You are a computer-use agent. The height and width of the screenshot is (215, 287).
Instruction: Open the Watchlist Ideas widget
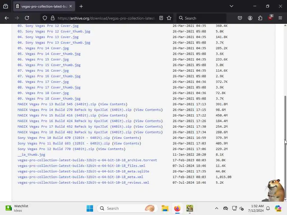pos(17,208)
